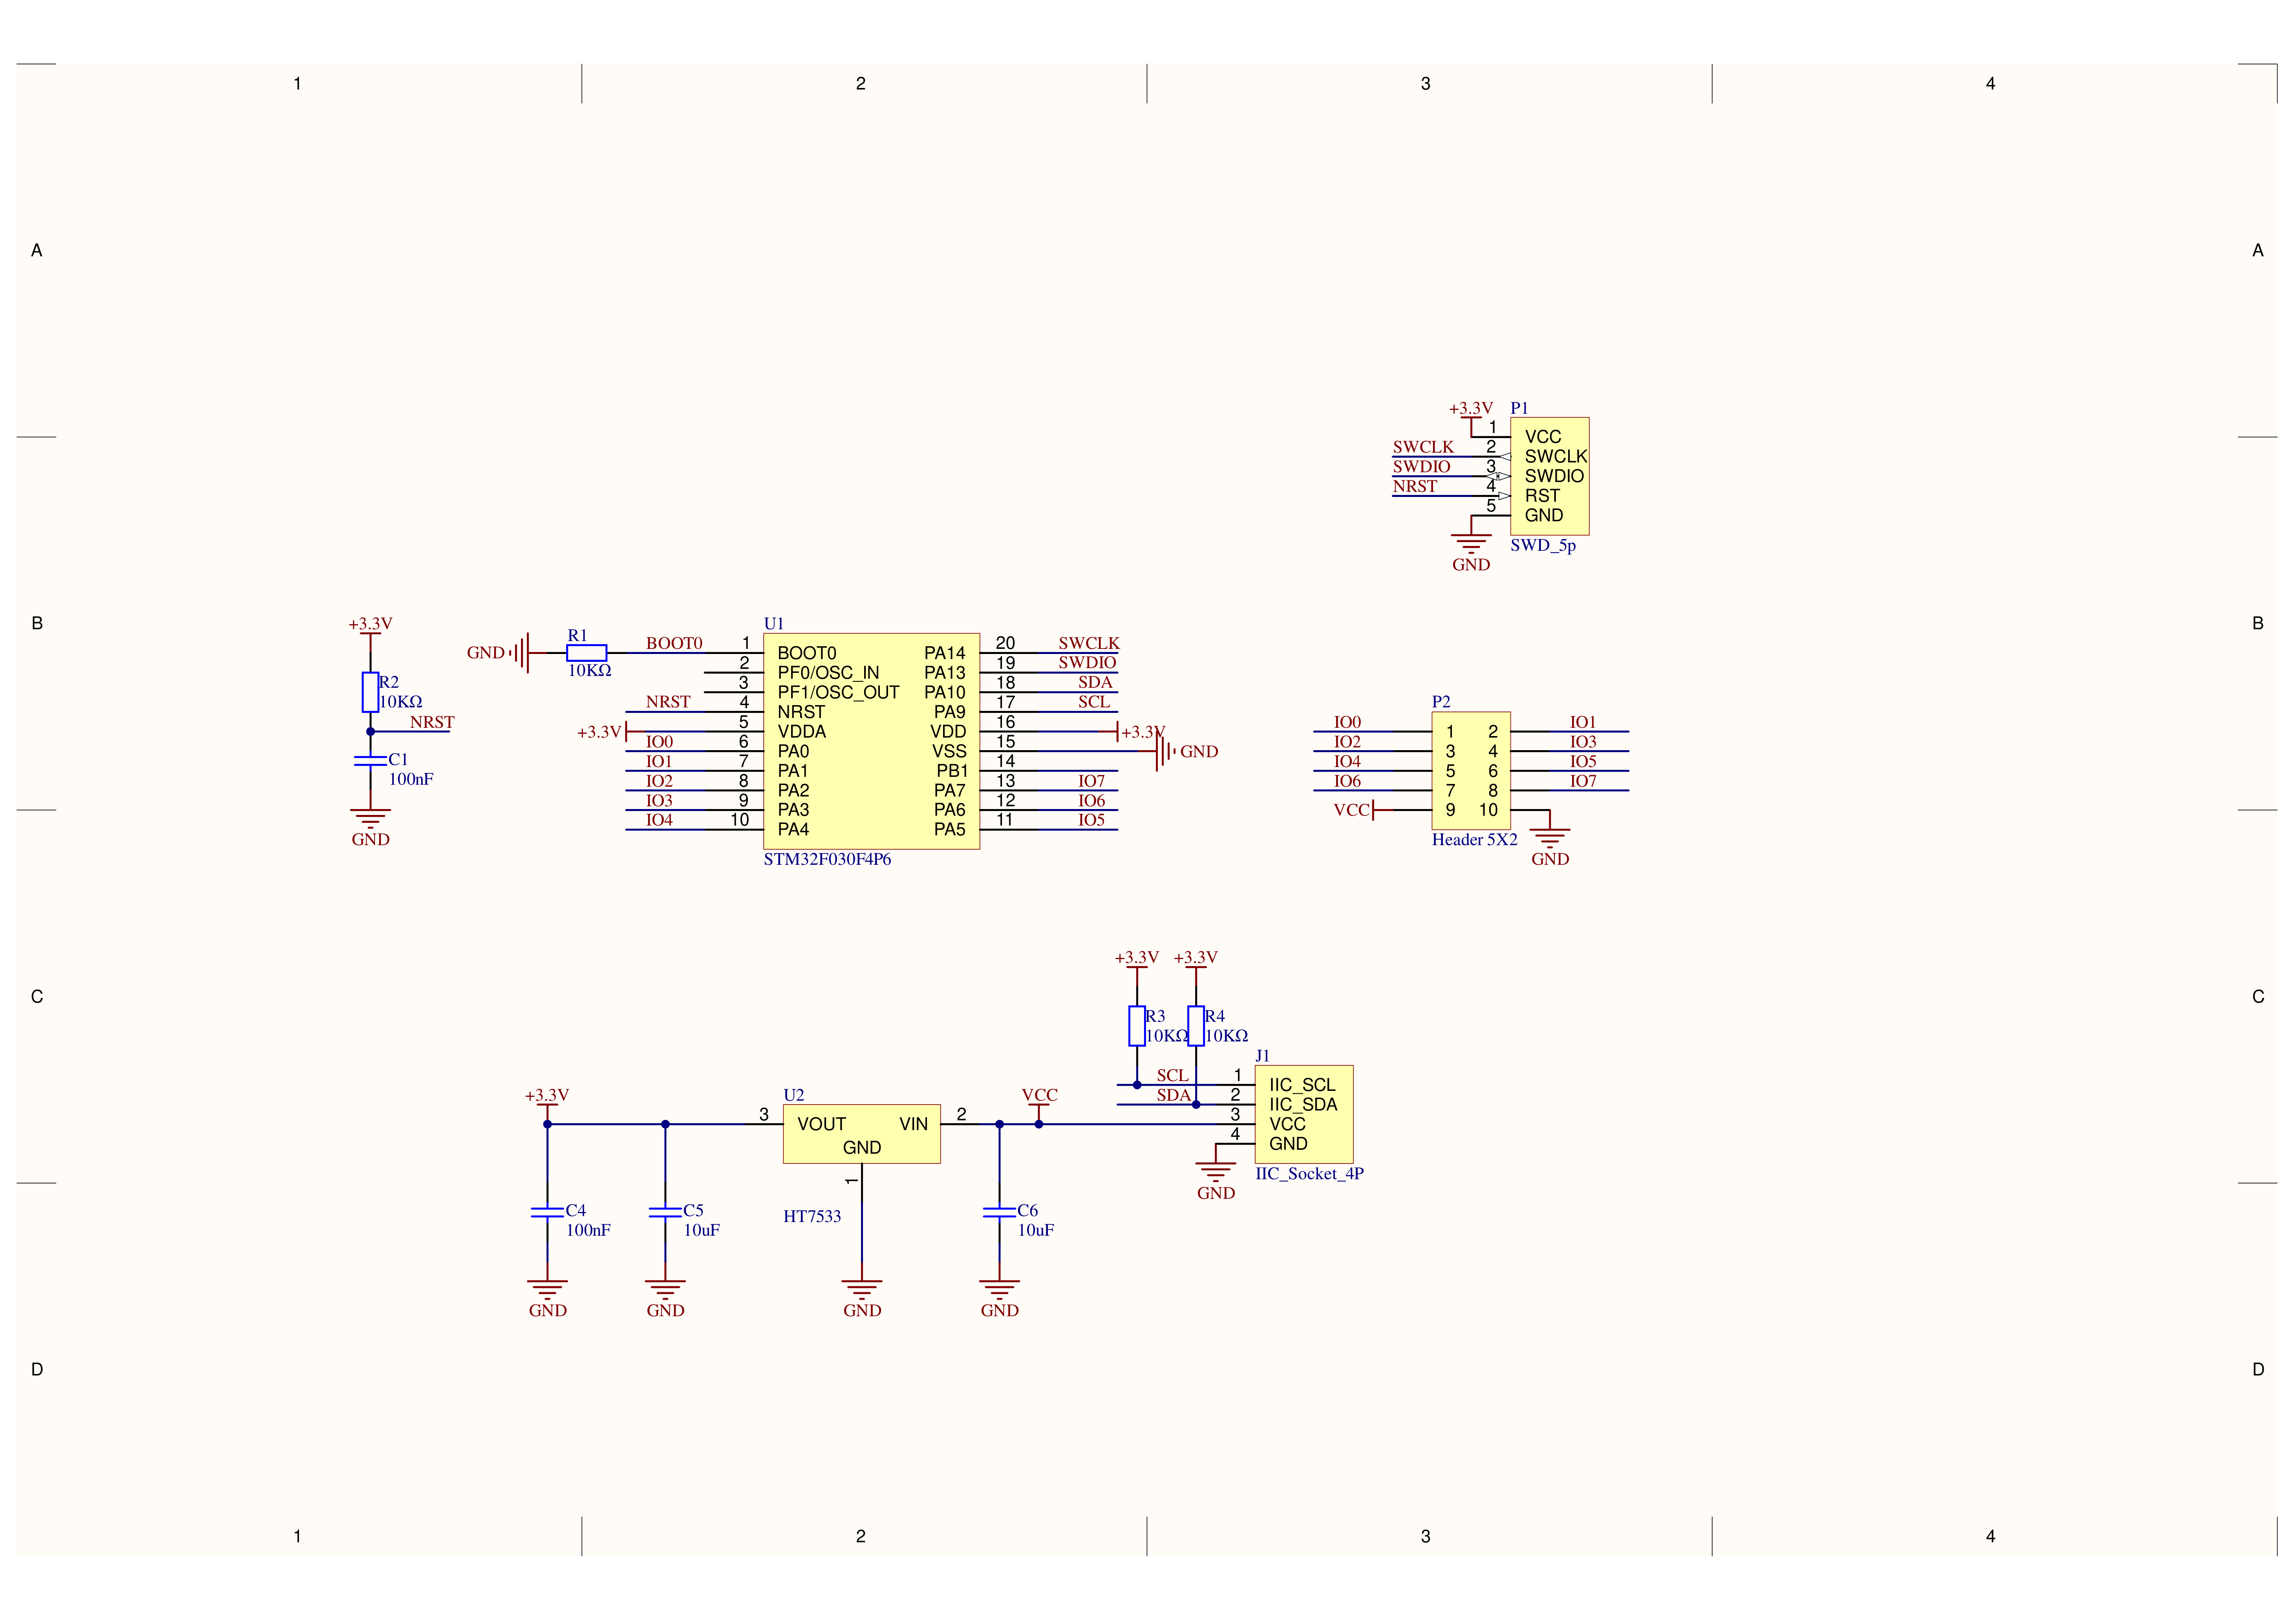Click the ground symbol below HT7533 GND pin
Screen dimensions: 2296x1622
click(x=862, y=1289)
